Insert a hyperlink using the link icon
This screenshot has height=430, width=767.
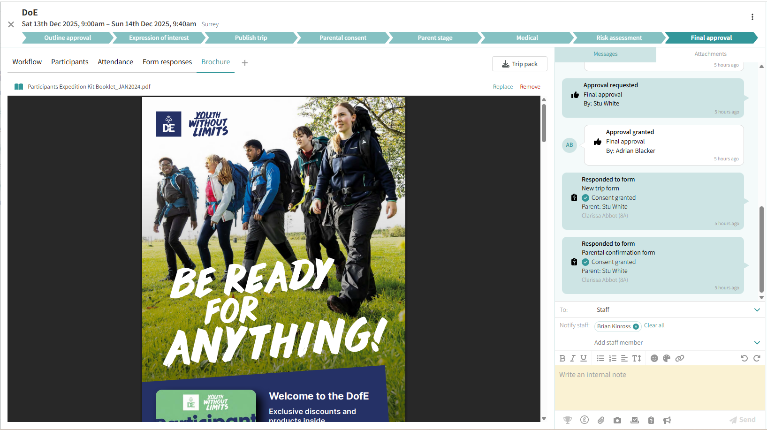click(680, 358)
